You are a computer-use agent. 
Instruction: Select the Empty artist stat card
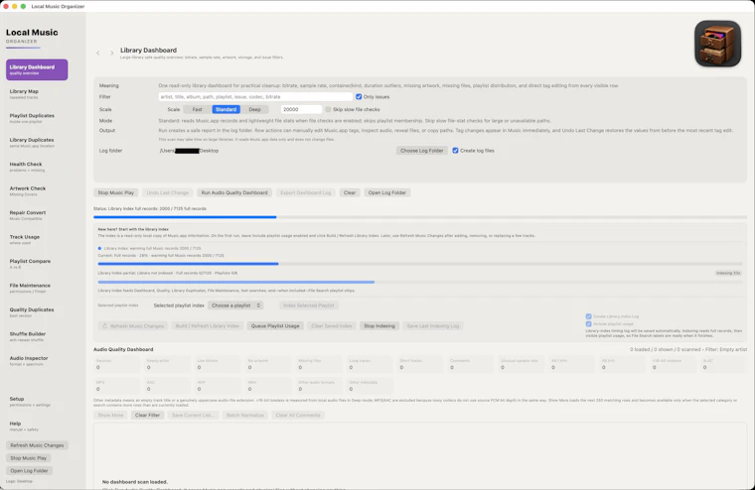click(167, 364)
